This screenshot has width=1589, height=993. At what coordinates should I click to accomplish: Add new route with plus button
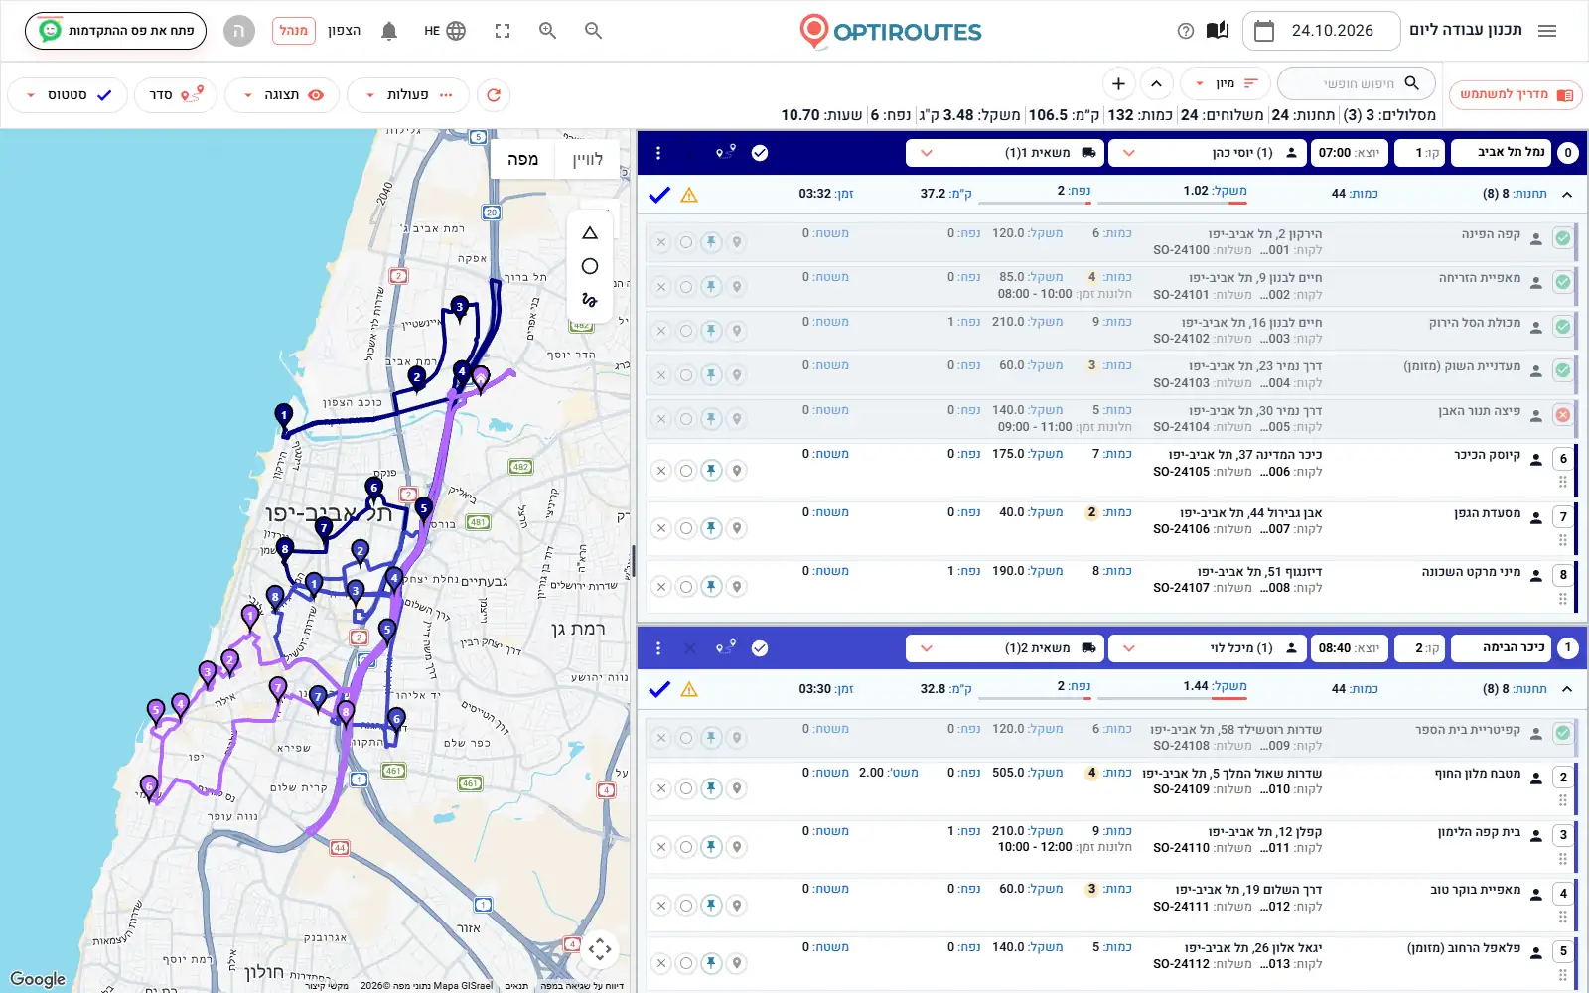[x=1118, y=83]
